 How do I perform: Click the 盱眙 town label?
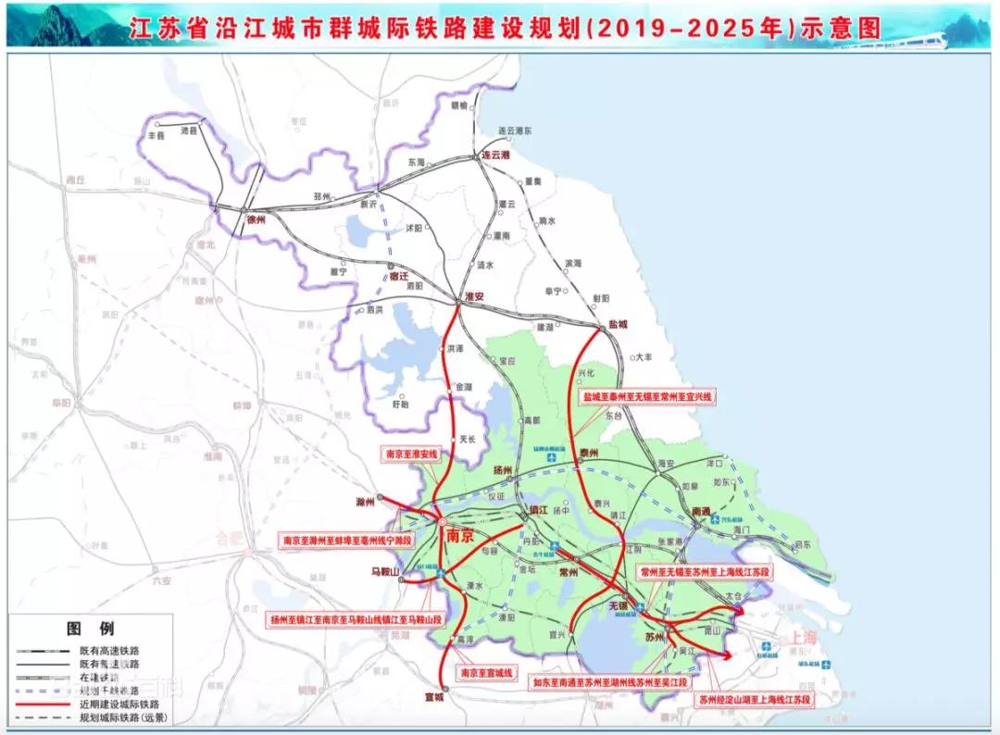(x=401, y=405)
